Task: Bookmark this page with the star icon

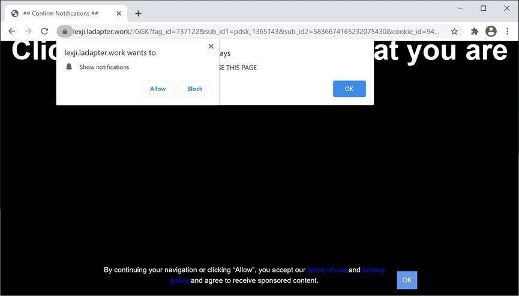Action: pos(454,31)
